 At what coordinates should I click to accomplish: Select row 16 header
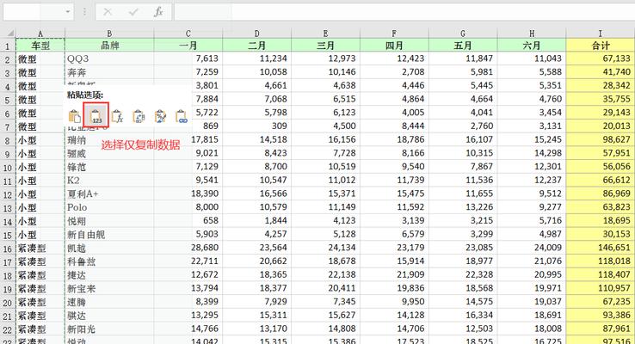tap(8, 248)
